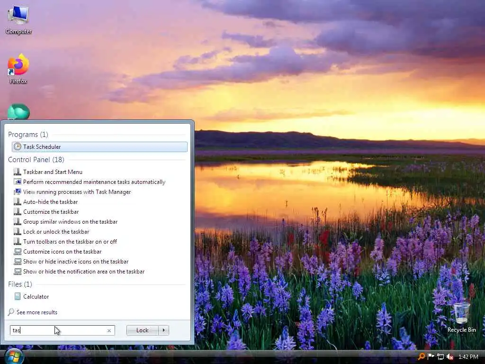Select the Computer desktop icon
Viewport: 485px width, 364px height.
tap(18, 20)
